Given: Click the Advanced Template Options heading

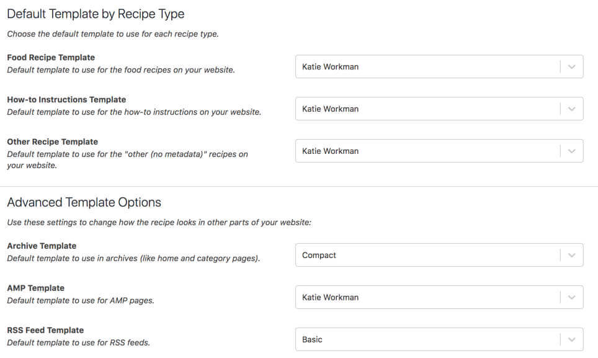Looking at the screenshot, I should pos(84,202).
